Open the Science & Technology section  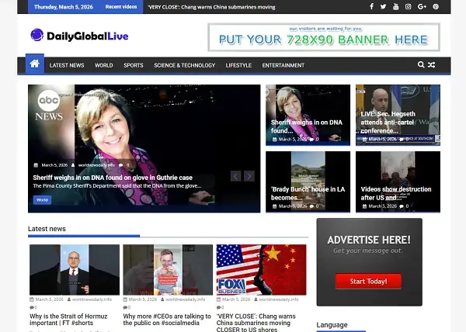[x=184, y=65]
